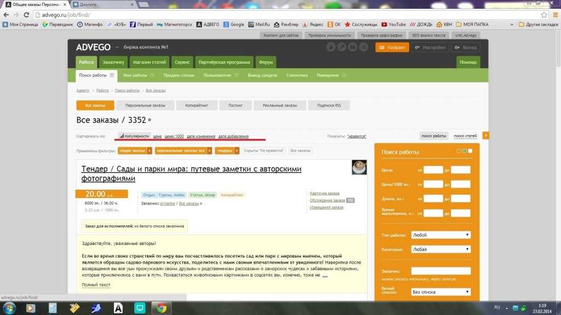Open the Google bookmark
The height and width of the screenshot is (315, 561).
pyautogui.click(x=233, y=24)
